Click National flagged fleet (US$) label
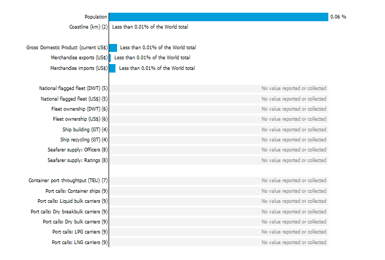The width and height of the screenshot is (385, 260). [74, 99]
